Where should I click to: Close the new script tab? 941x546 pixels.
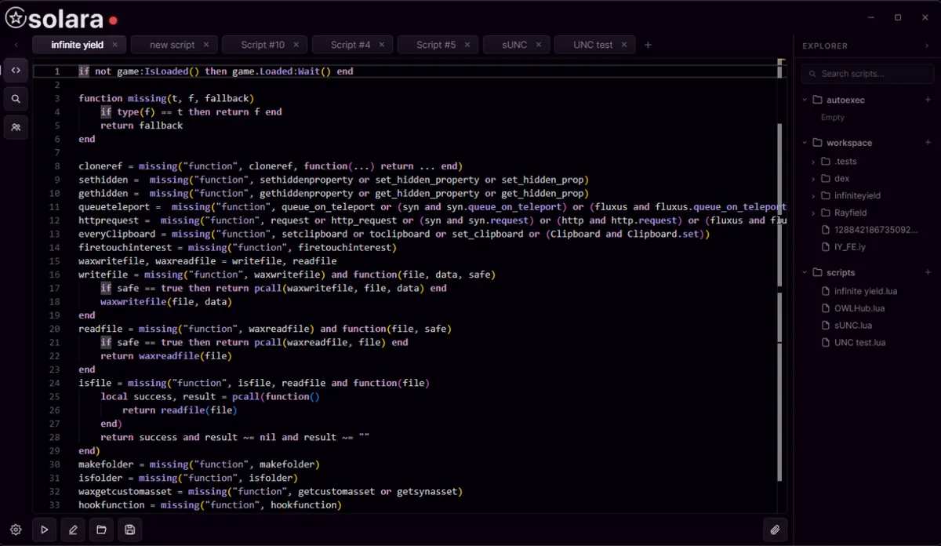[x=206, y=45]
